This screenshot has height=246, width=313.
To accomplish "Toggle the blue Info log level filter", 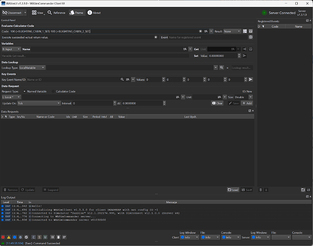I will click(15, 237).
